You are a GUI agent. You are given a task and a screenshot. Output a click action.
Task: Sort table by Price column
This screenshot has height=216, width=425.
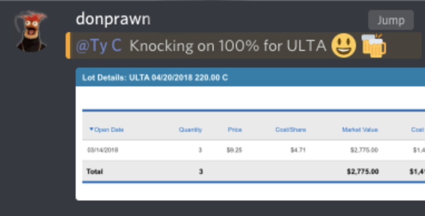click(235, 130)
